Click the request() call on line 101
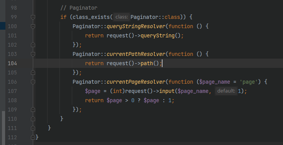The width and height of the screenshot is (283, 145). click(x=120, y=36)
